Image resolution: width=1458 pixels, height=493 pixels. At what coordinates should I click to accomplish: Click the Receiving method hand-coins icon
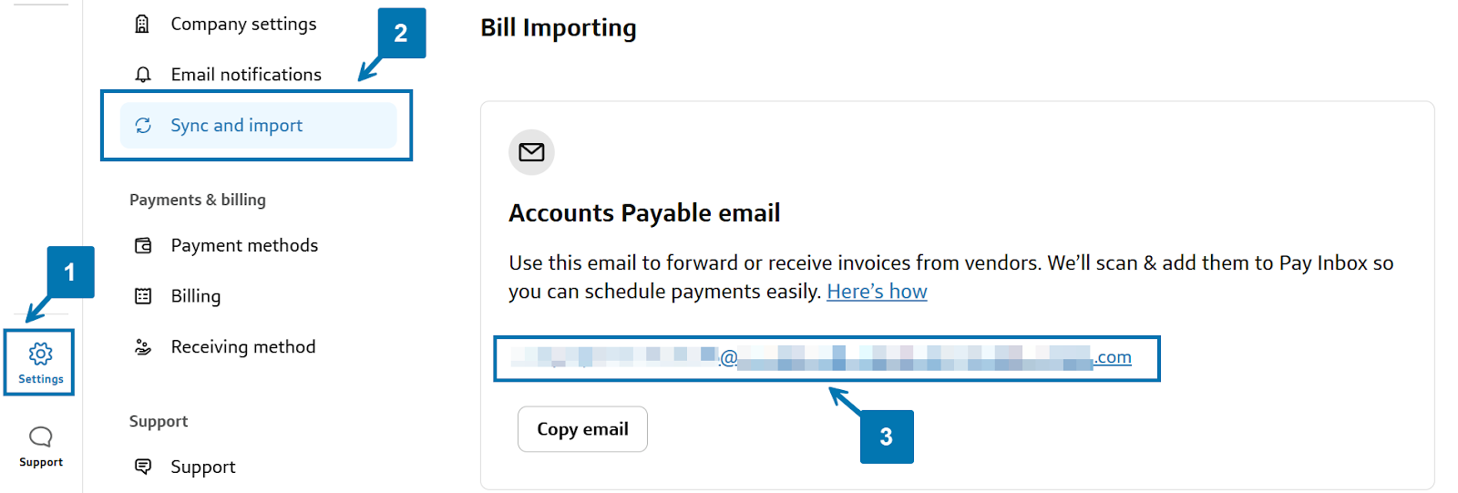[x=143, y=347]
